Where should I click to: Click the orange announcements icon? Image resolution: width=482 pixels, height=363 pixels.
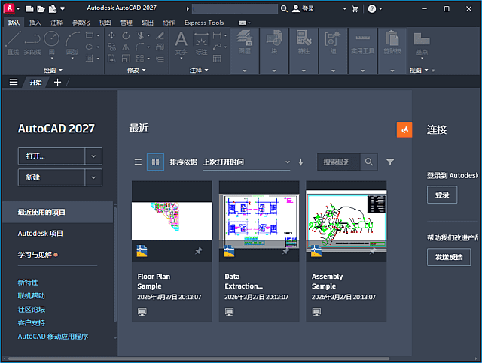click(404, 129)
